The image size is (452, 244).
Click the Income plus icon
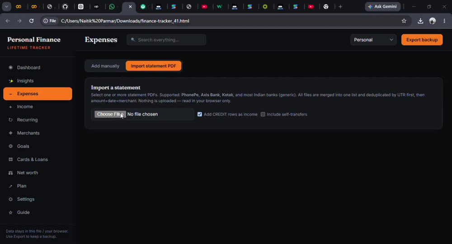(x=11, y=107)
